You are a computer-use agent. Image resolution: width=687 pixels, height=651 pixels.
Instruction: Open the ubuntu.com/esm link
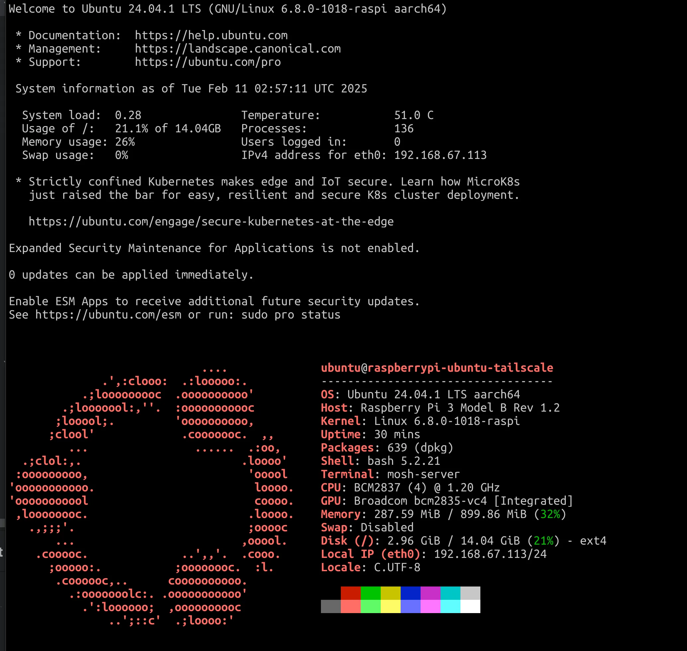pyautogui.click(x=108, y=315)
